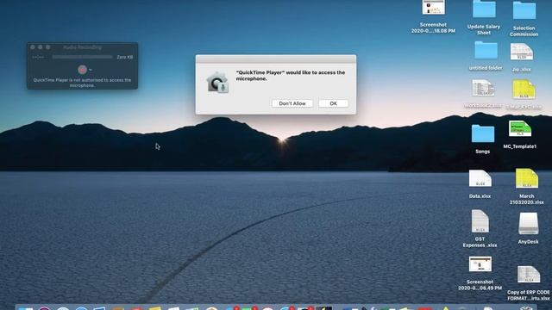Select the AnyDesk disk icon
The width and height of the screenshot is (552, 310).
tap(528, 224)
